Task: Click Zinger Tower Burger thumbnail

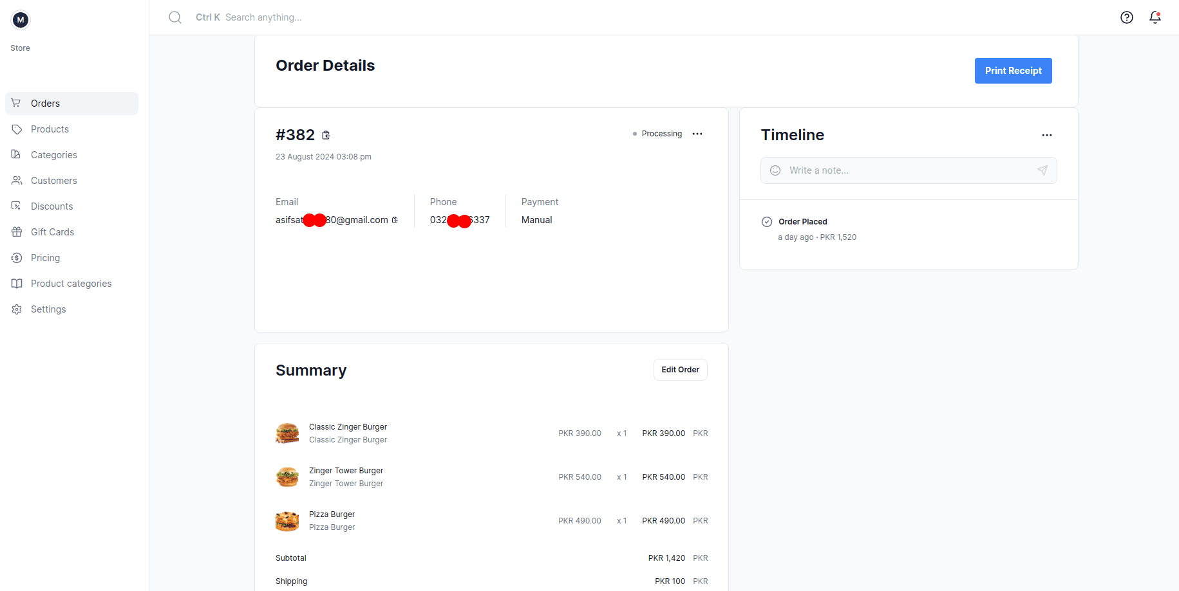Action: click(287, 477)
